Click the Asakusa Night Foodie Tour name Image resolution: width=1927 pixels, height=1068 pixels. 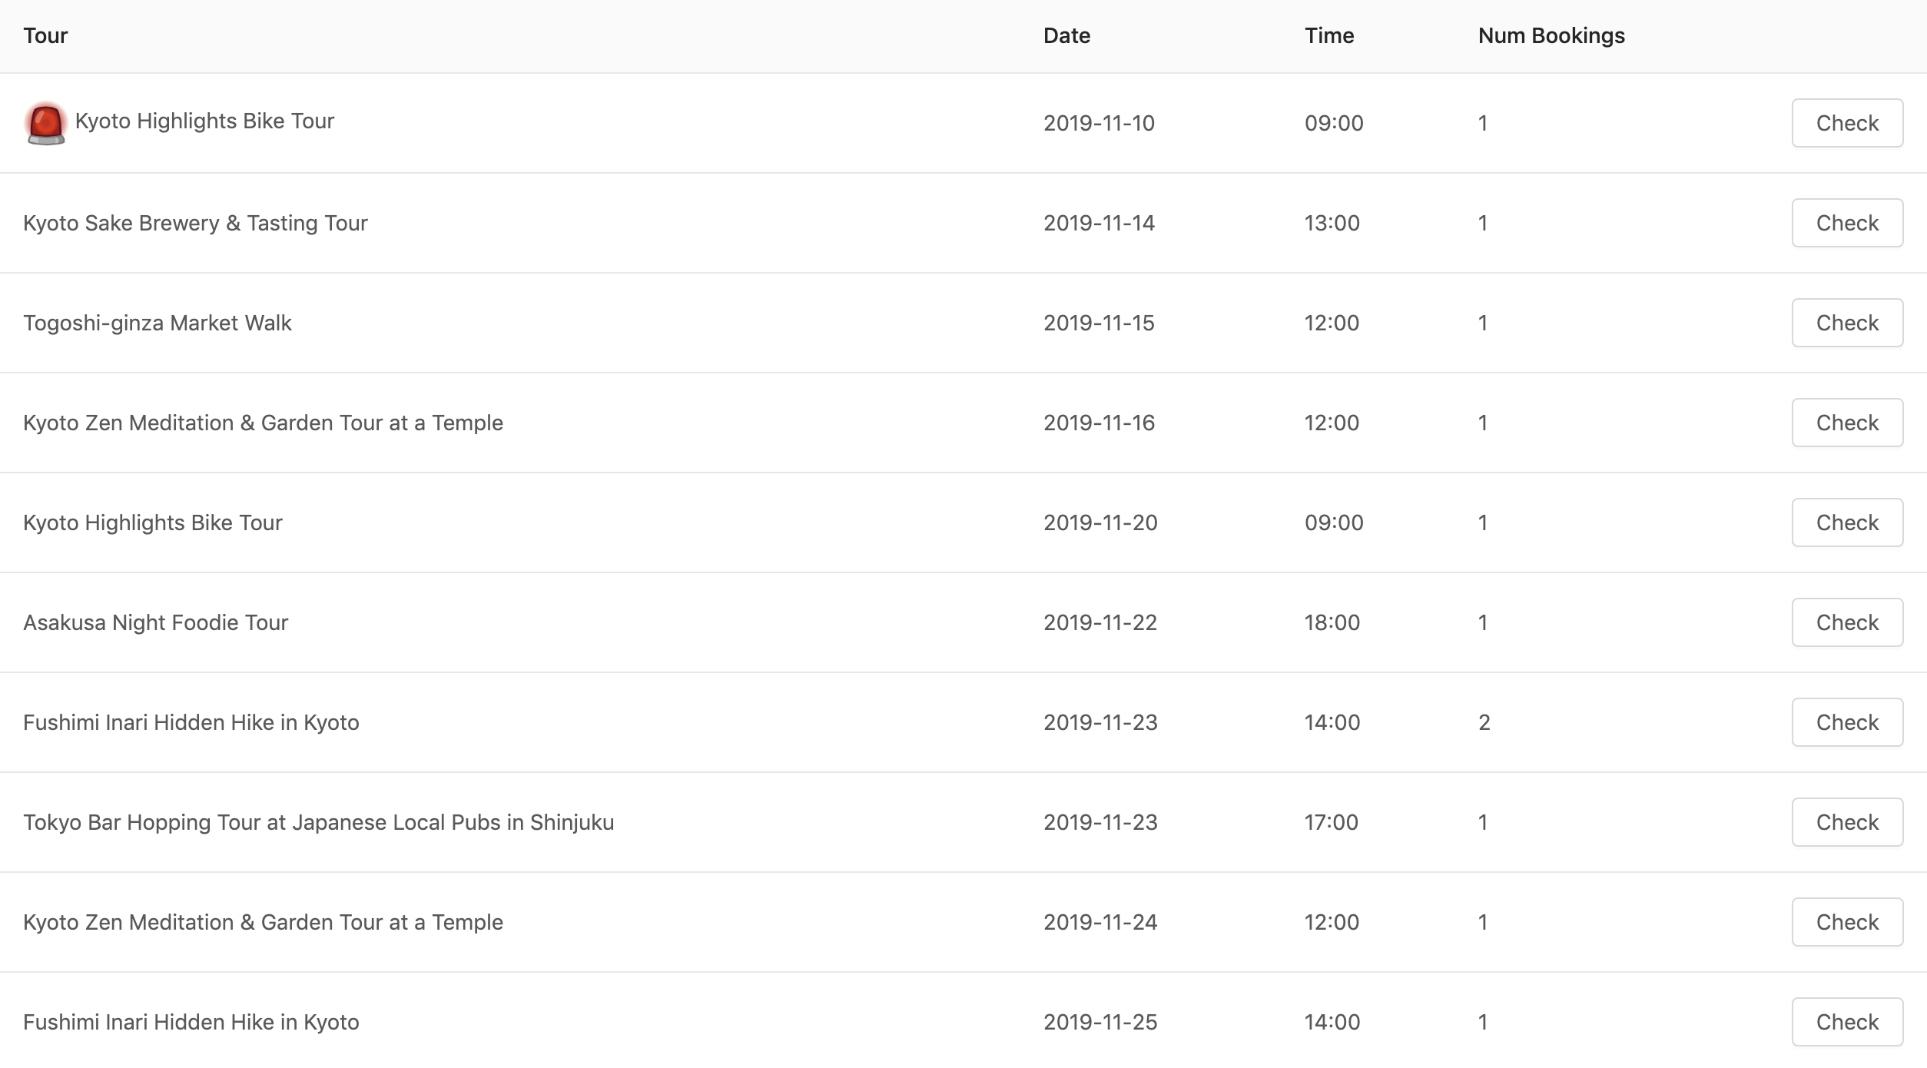[155, 622]
